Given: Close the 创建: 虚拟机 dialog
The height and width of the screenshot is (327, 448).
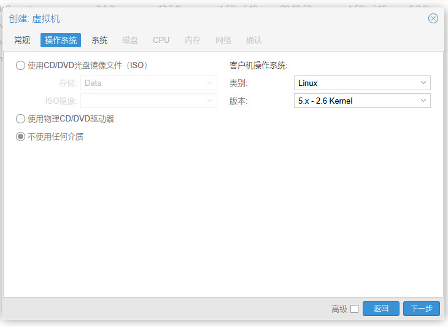Looking at the screenshot, I should [x=433, y=18].
